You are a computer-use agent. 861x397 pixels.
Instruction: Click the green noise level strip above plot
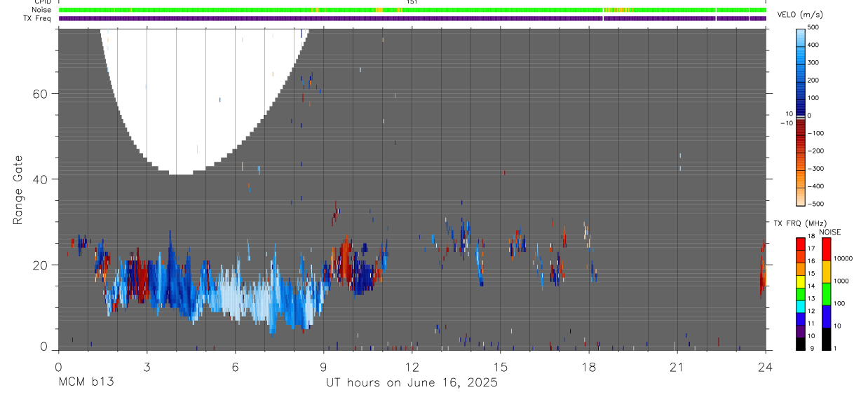click(x=412, y=10)
